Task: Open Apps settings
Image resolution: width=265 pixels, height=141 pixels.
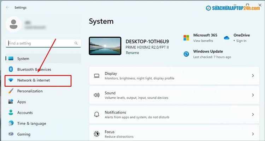Action: click(x=43, y=102)
